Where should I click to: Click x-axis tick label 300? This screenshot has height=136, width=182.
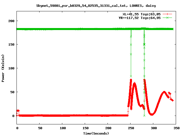click(154, 128)
